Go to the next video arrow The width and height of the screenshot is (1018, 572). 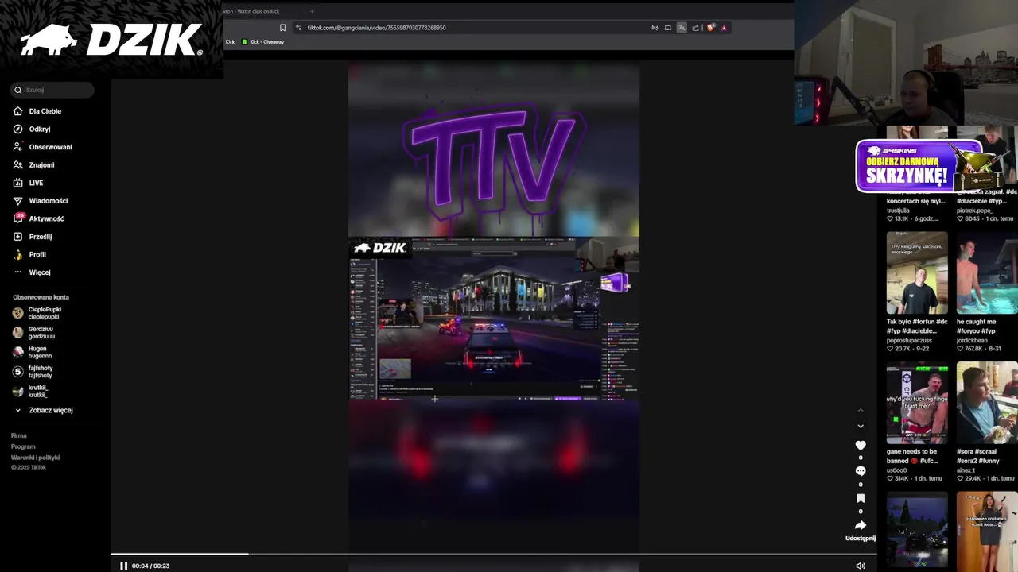point(861,426)
